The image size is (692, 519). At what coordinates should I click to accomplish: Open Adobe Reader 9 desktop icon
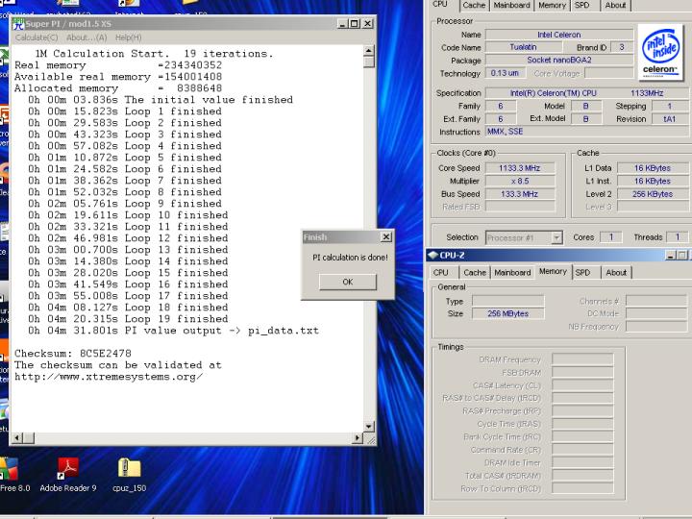[68, 475]
